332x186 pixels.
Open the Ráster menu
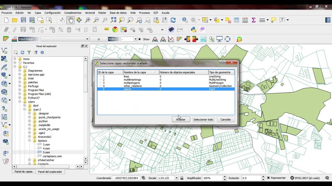coord(102,13)
